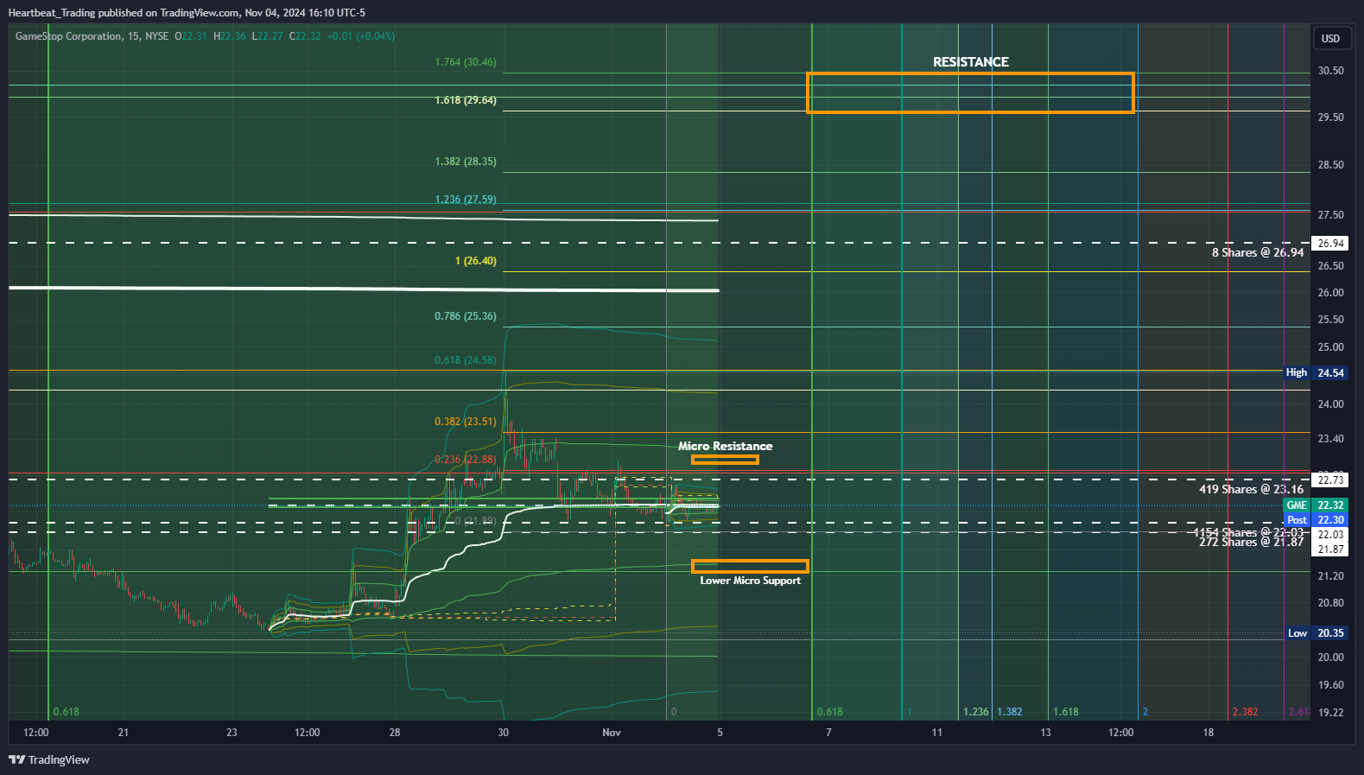Click the 1 (26.40) Fibonacci label
1364x775 pixels.
[x=476, y=261]
